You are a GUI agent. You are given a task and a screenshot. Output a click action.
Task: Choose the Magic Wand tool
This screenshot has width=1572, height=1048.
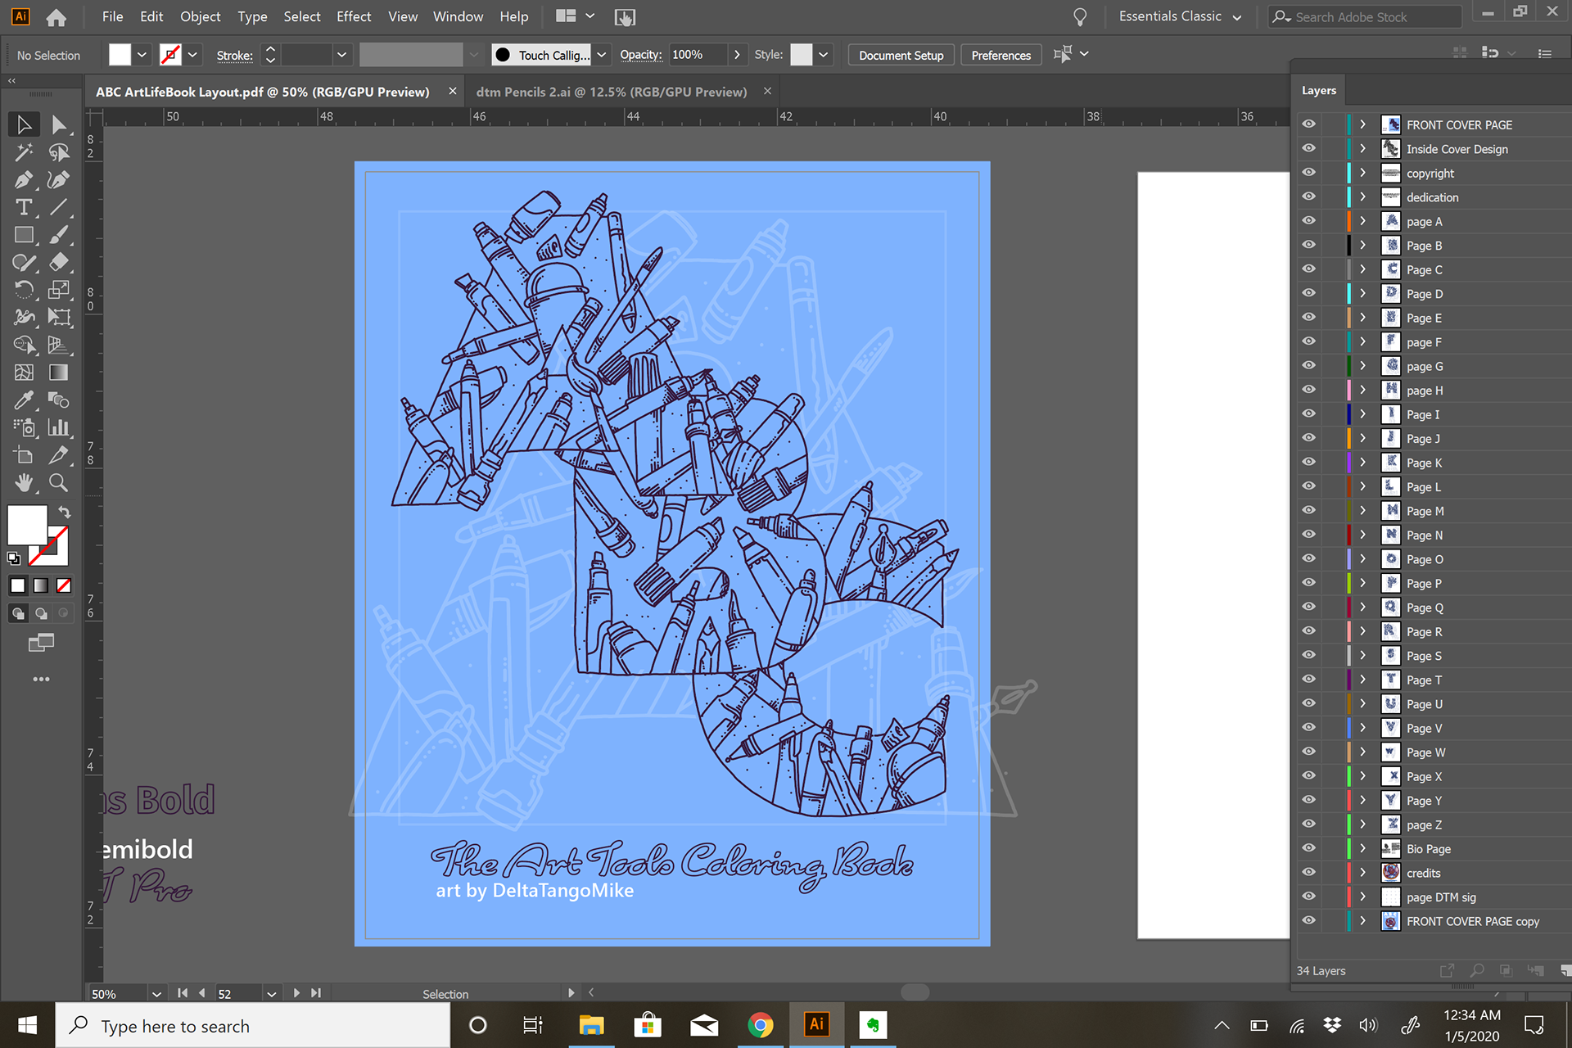point(24,152)
